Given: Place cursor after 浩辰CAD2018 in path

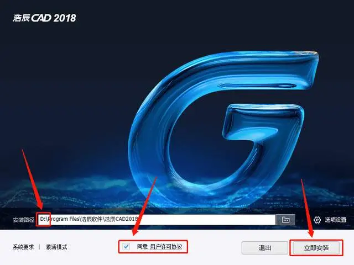Looking at the screenshot, I should coord(138,219).
